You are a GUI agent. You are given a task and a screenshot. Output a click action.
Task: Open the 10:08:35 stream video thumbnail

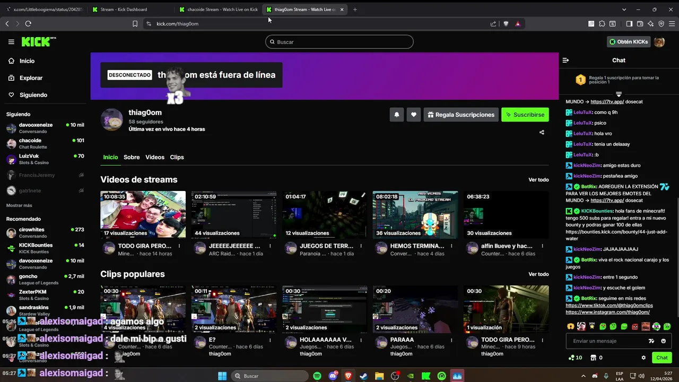tap(143, 214)
